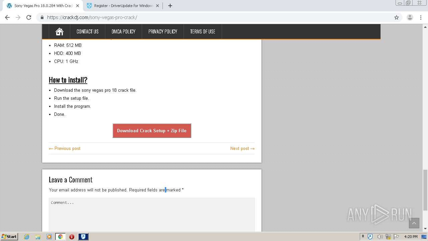This screenshot has height=241, width=428.
Task: Go back with the browser back arrow
Action: click(7, 17)
